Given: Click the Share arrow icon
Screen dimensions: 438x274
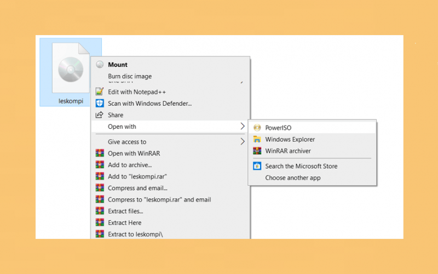Looking at the screenshot, I should 100,115.
